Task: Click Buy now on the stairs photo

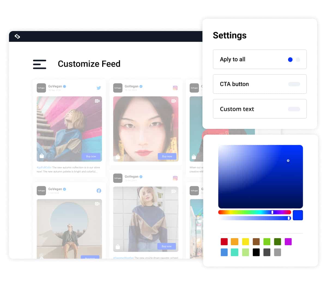Action: click(x=91, y=156)
